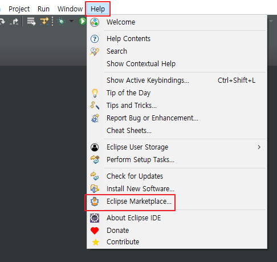Click the Tip of the Day lightbulb icon
This screenshot has width=277, height=262.
click(95, 93)
